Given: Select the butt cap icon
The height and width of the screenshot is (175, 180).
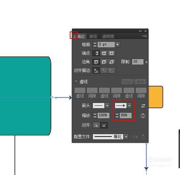Looking at the screenshot, I should pyautogui.click(x=96, y=53).
